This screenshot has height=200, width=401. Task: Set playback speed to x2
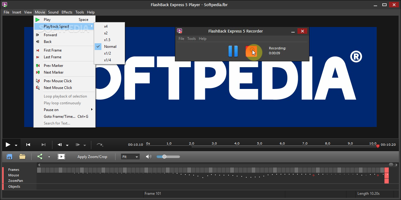(x=109, y=33)
